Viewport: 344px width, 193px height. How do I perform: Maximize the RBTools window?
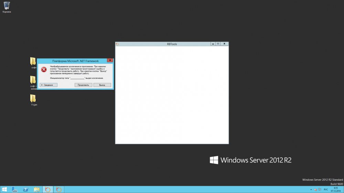218,44
